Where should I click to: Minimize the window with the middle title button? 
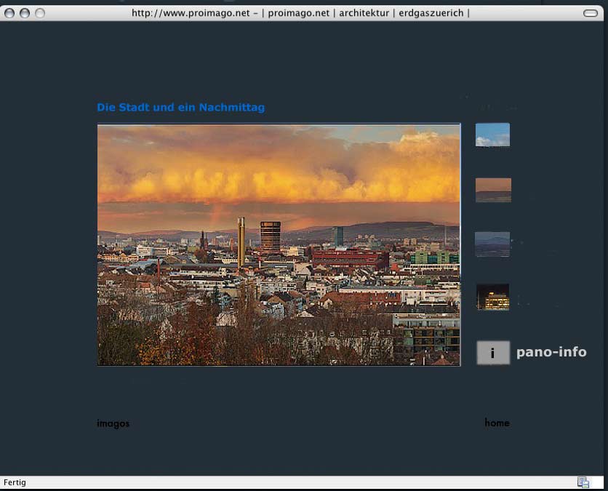click(25, 13)
